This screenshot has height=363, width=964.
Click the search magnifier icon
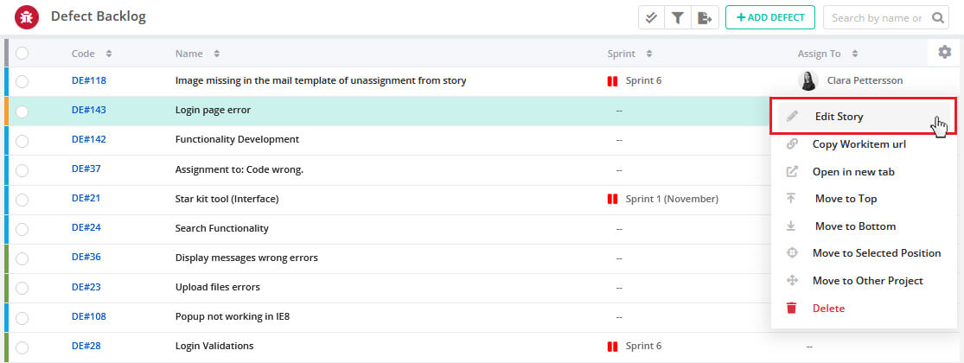937,18
